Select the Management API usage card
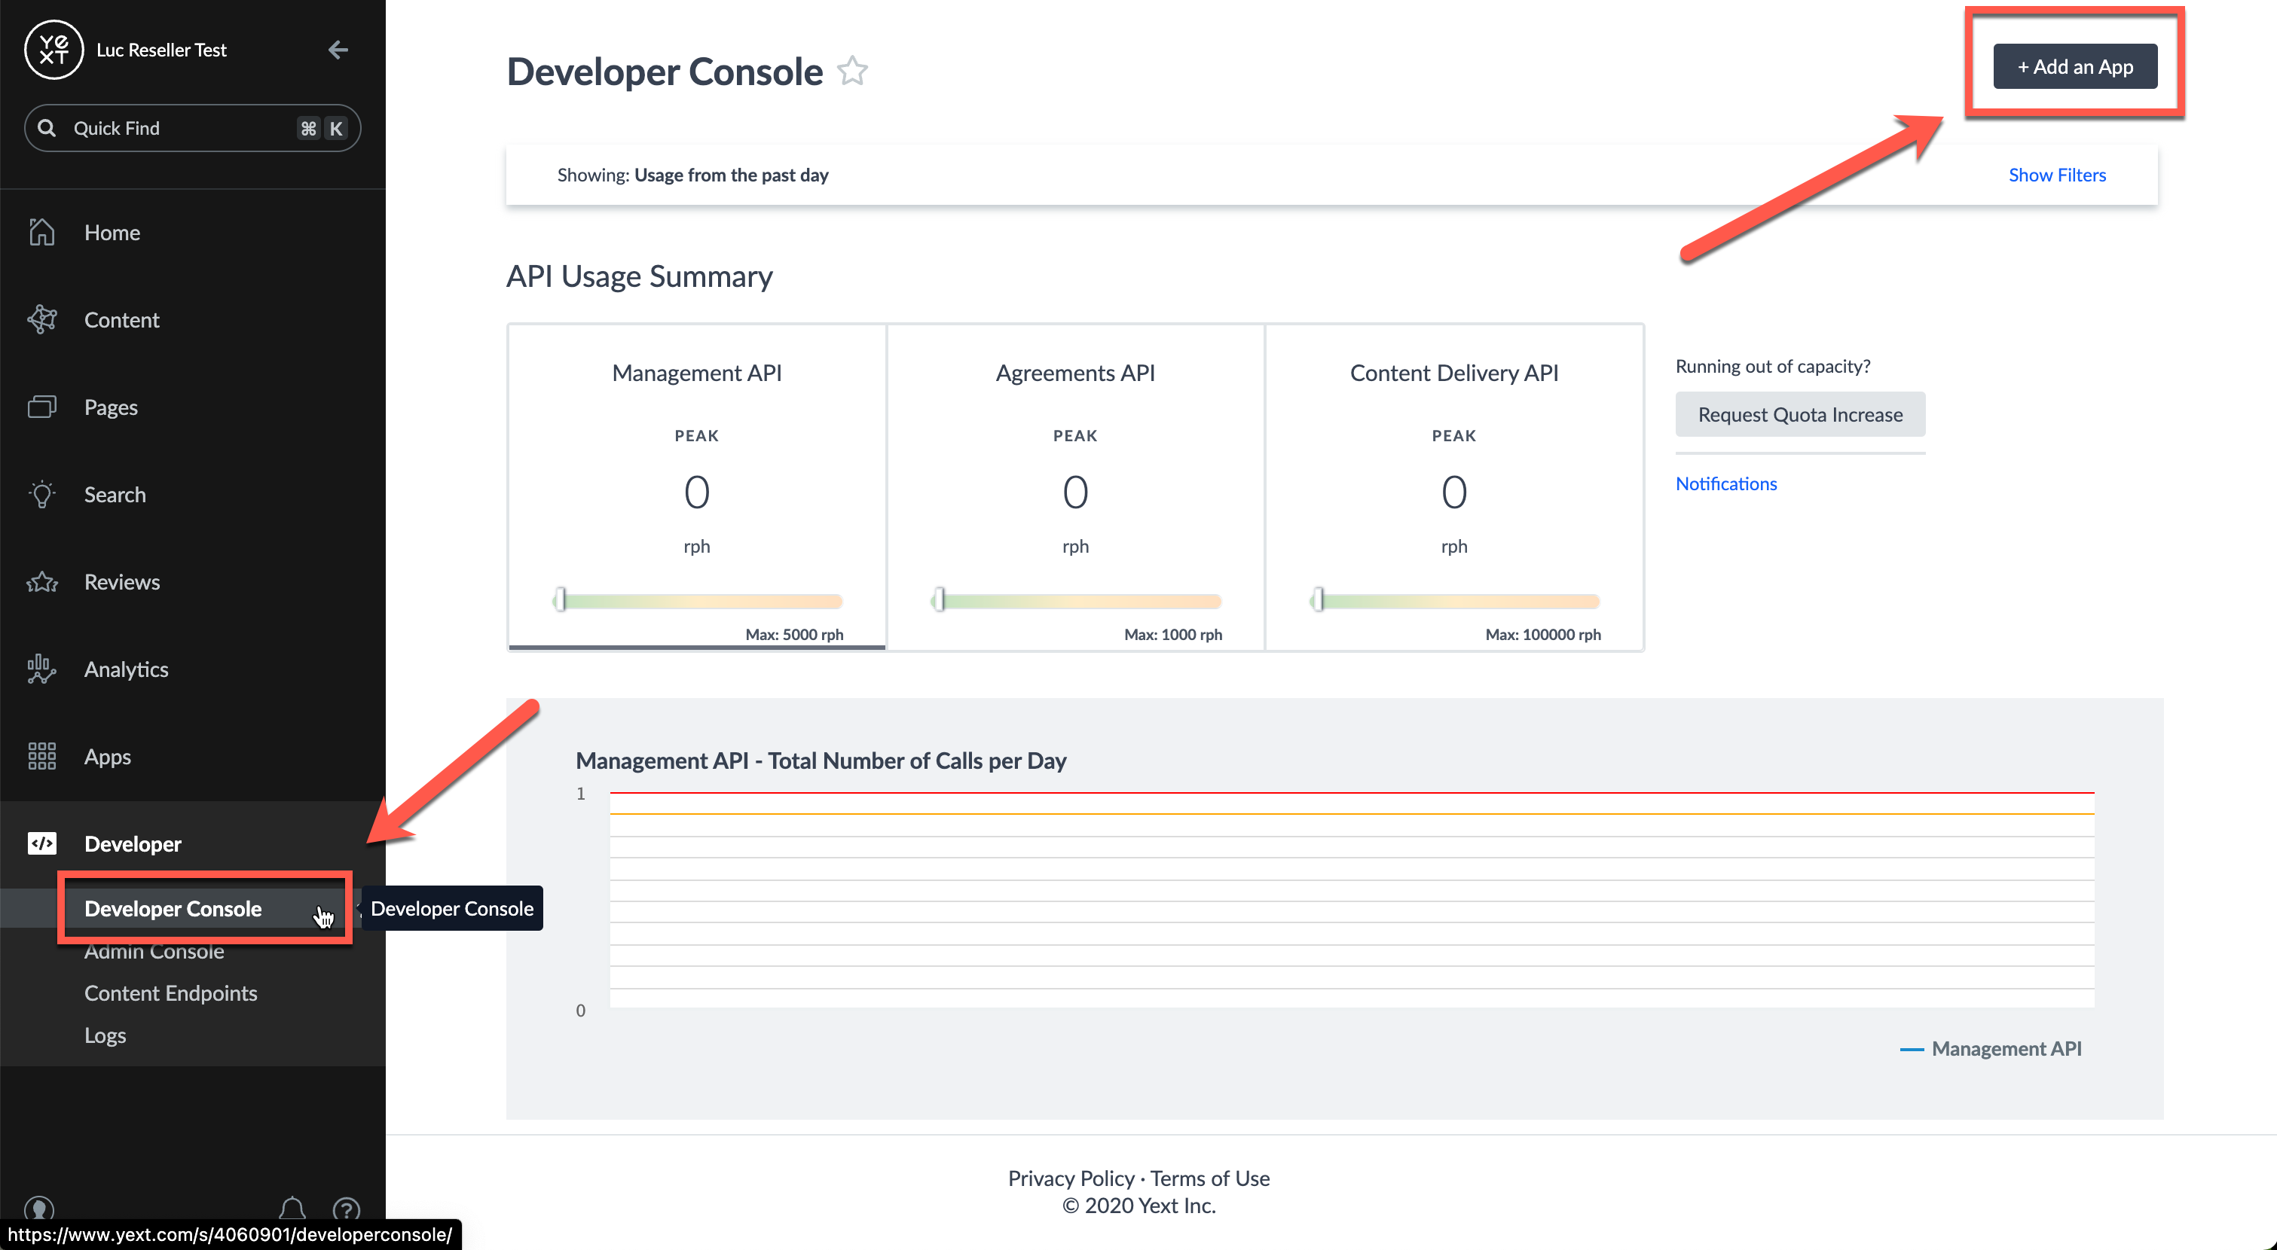This screenshot has width=2277, height=1250. (x=696, y=488)
